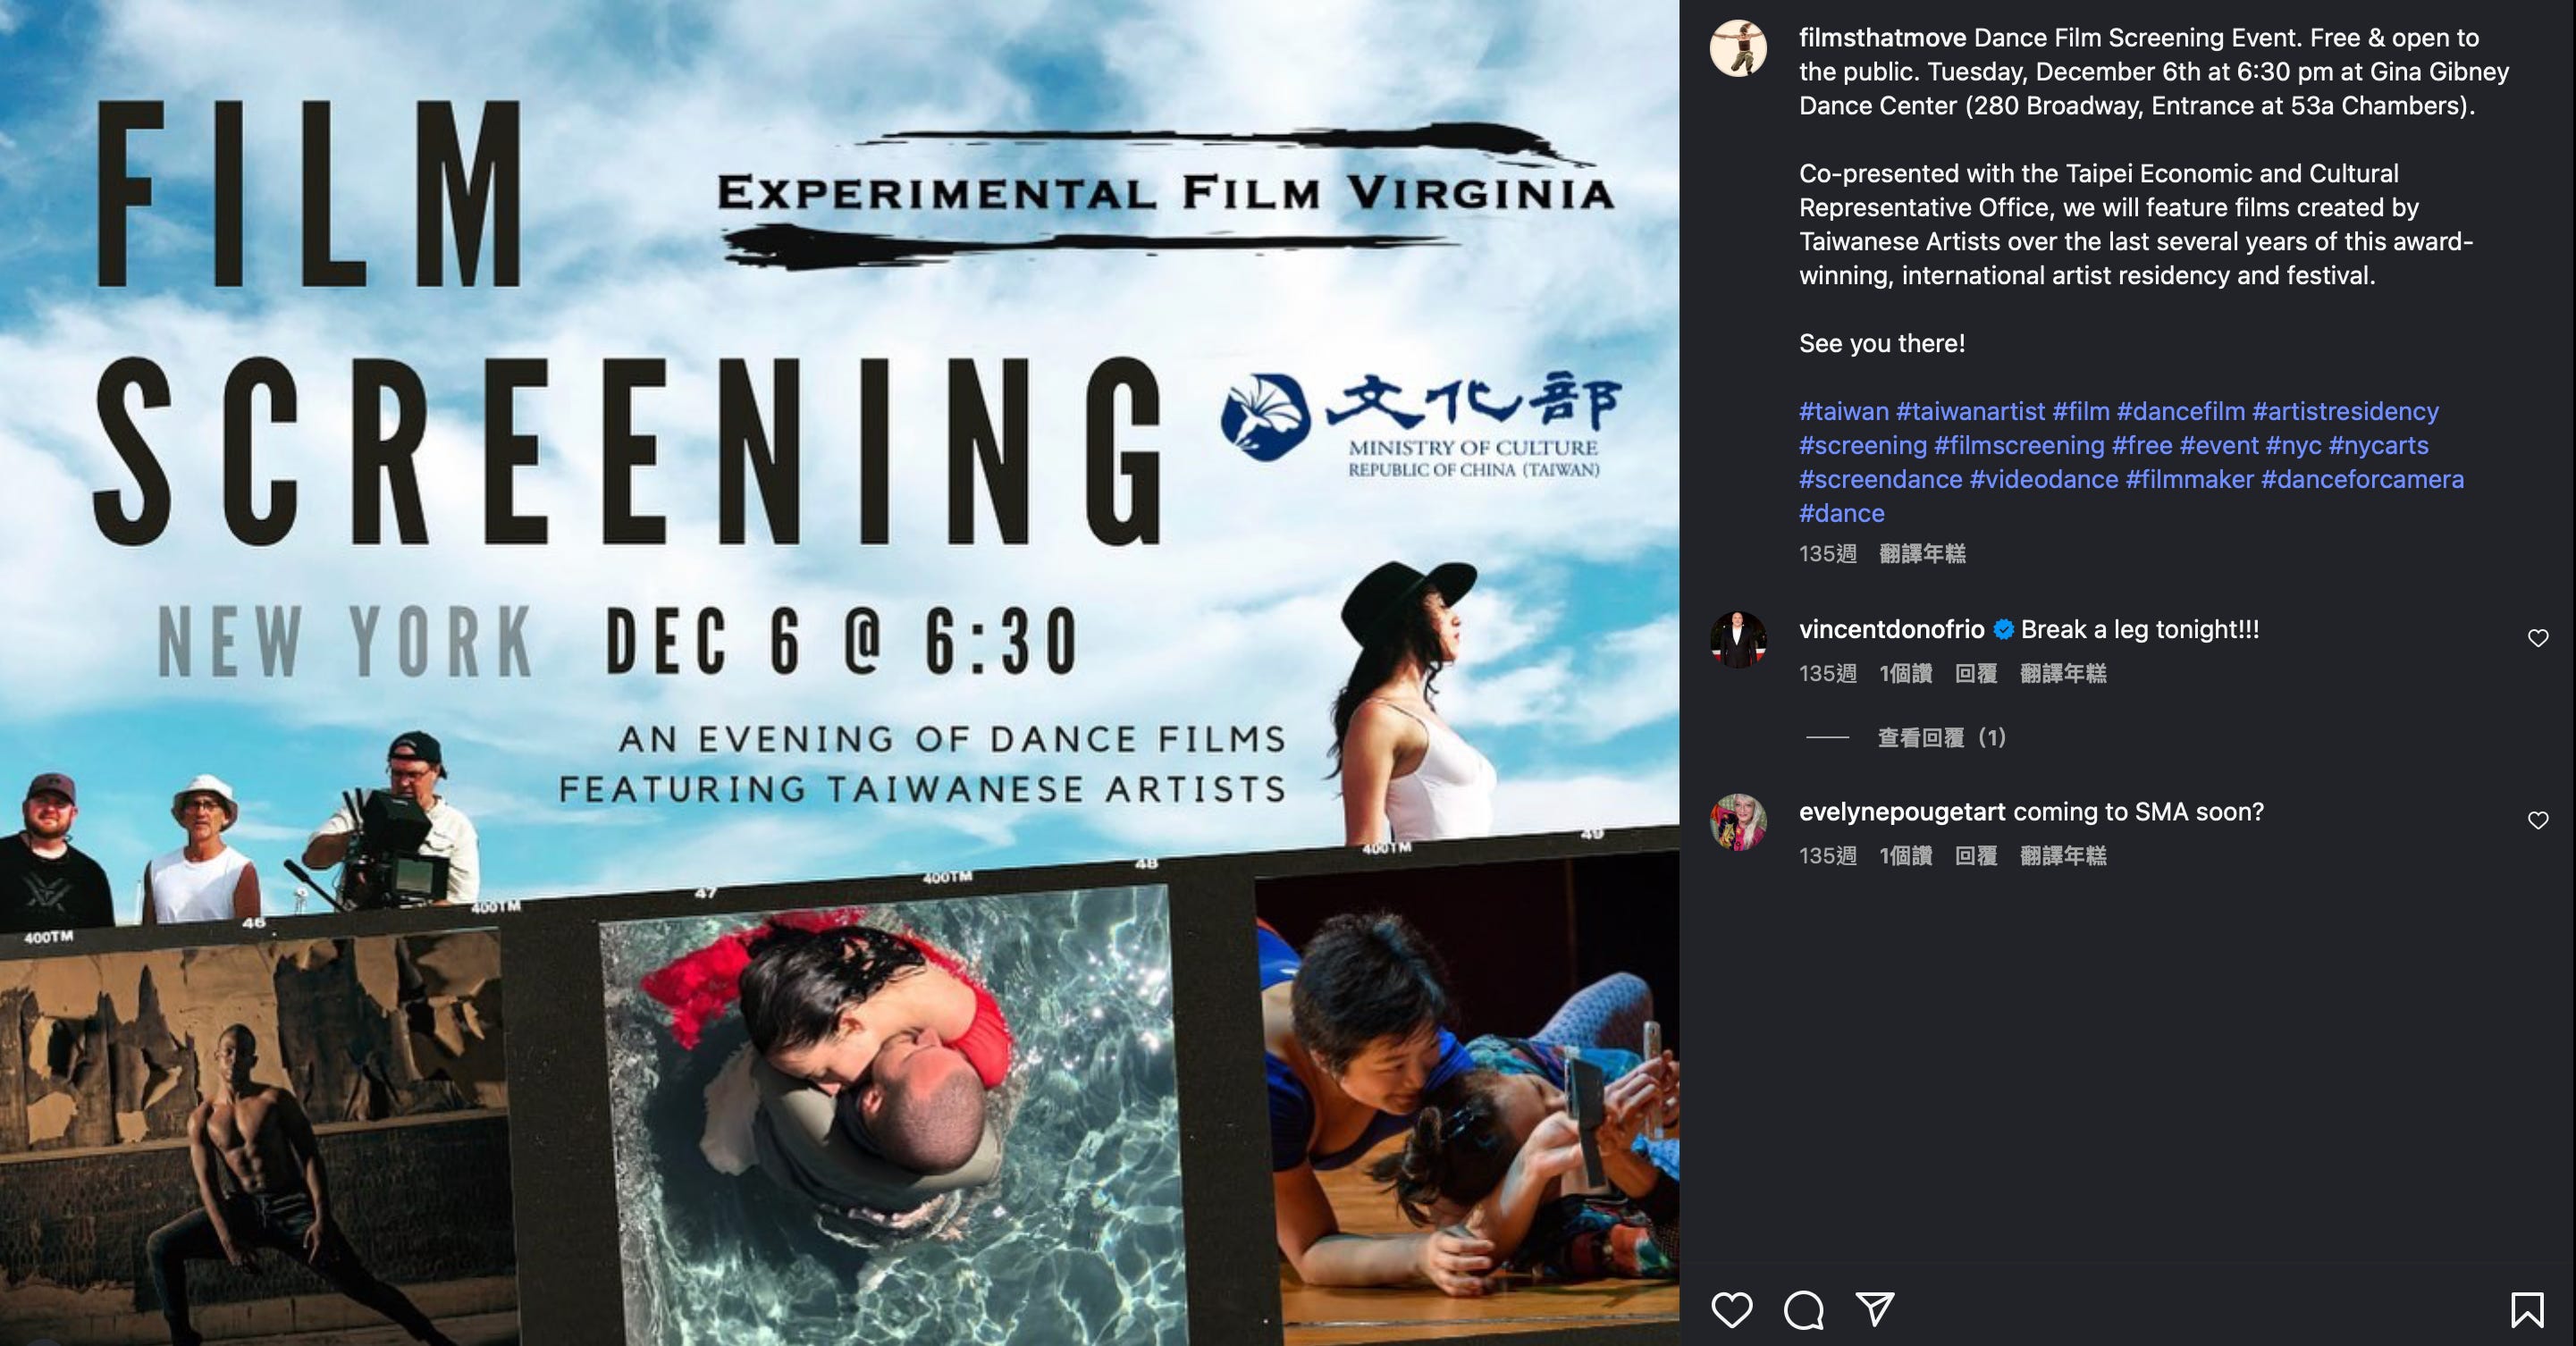Open vincentdonofrio's profile picture
This screenshot has height=1346, width=2576.
1738,639
